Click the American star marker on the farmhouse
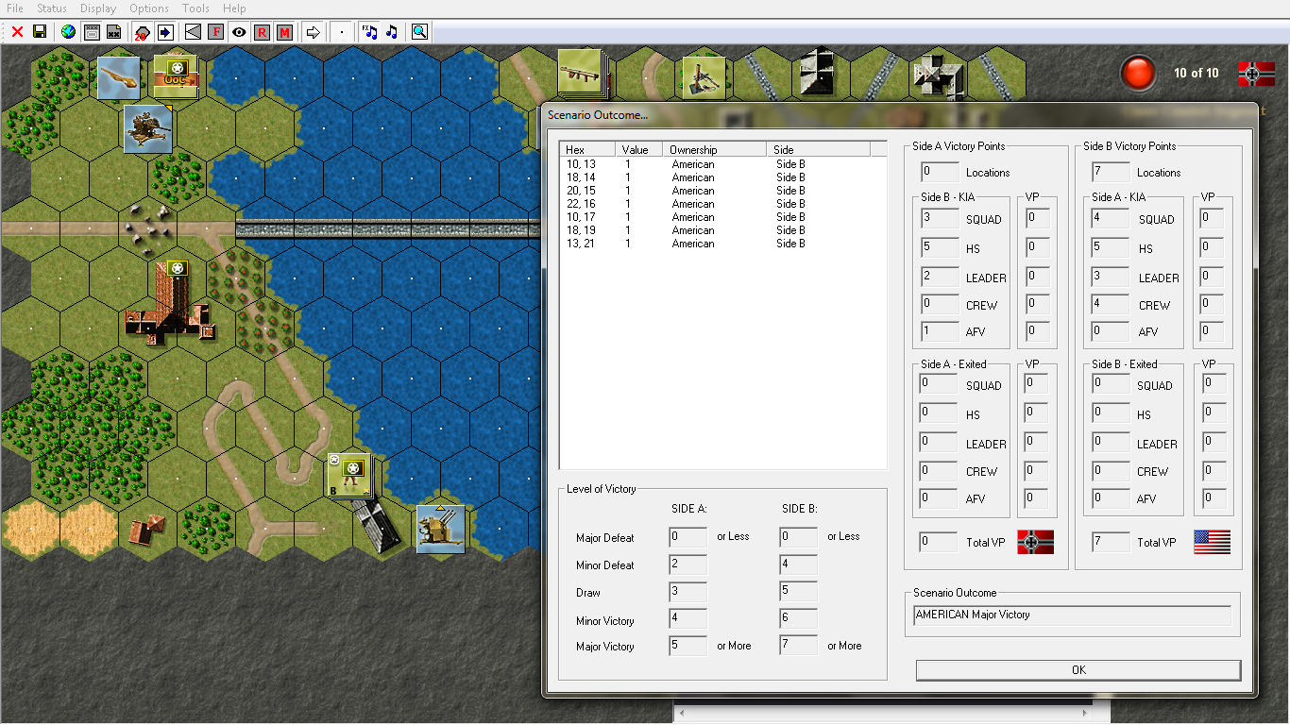The height and width of the screenshot is (725, 1290). (176, 268)
